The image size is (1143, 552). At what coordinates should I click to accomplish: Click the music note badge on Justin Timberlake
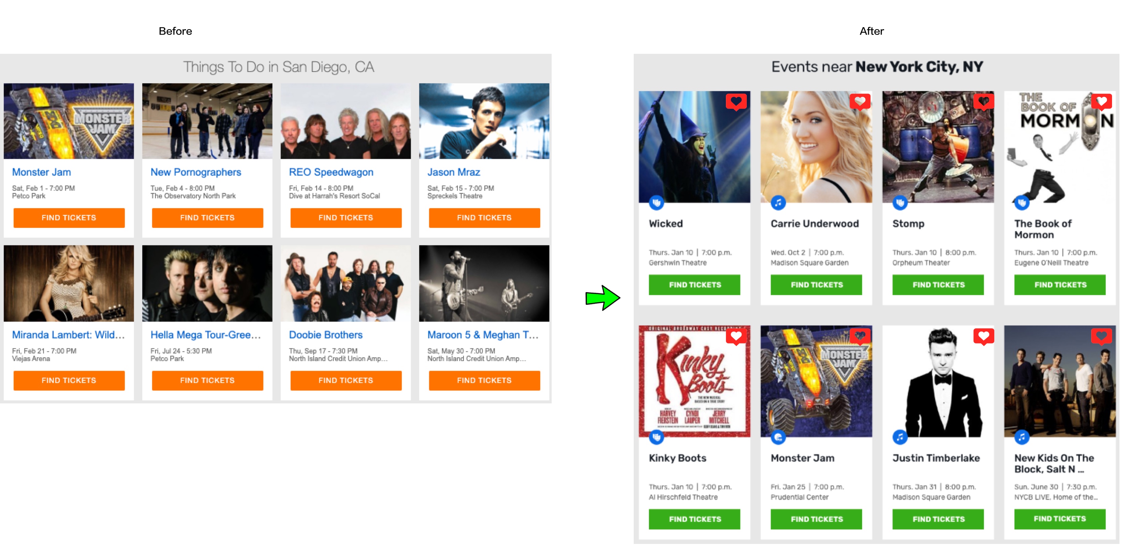(x=900, y=438)
